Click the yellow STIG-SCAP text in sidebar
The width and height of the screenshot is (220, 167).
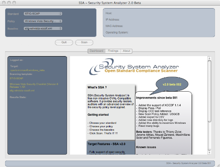16,78
